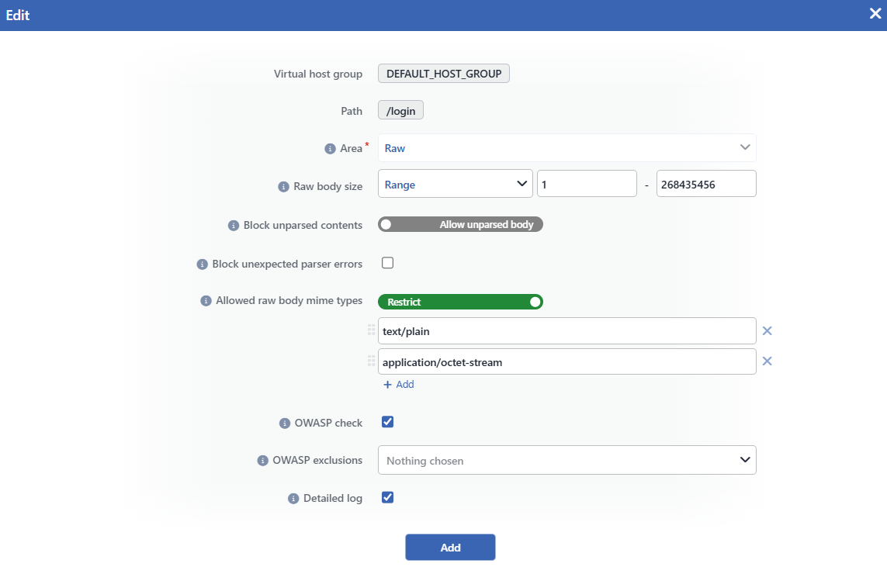
Task: Close the Edit dialog
Action: (875, 13)
